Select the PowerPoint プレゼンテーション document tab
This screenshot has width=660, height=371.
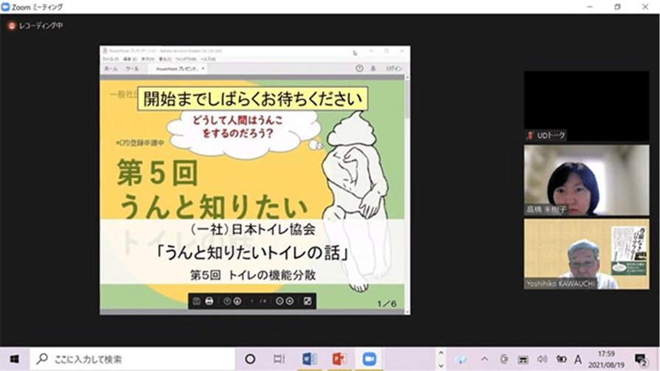point(176,69)
